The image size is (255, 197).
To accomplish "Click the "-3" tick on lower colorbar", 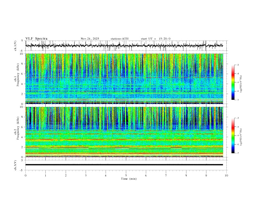I will point(238,118).
